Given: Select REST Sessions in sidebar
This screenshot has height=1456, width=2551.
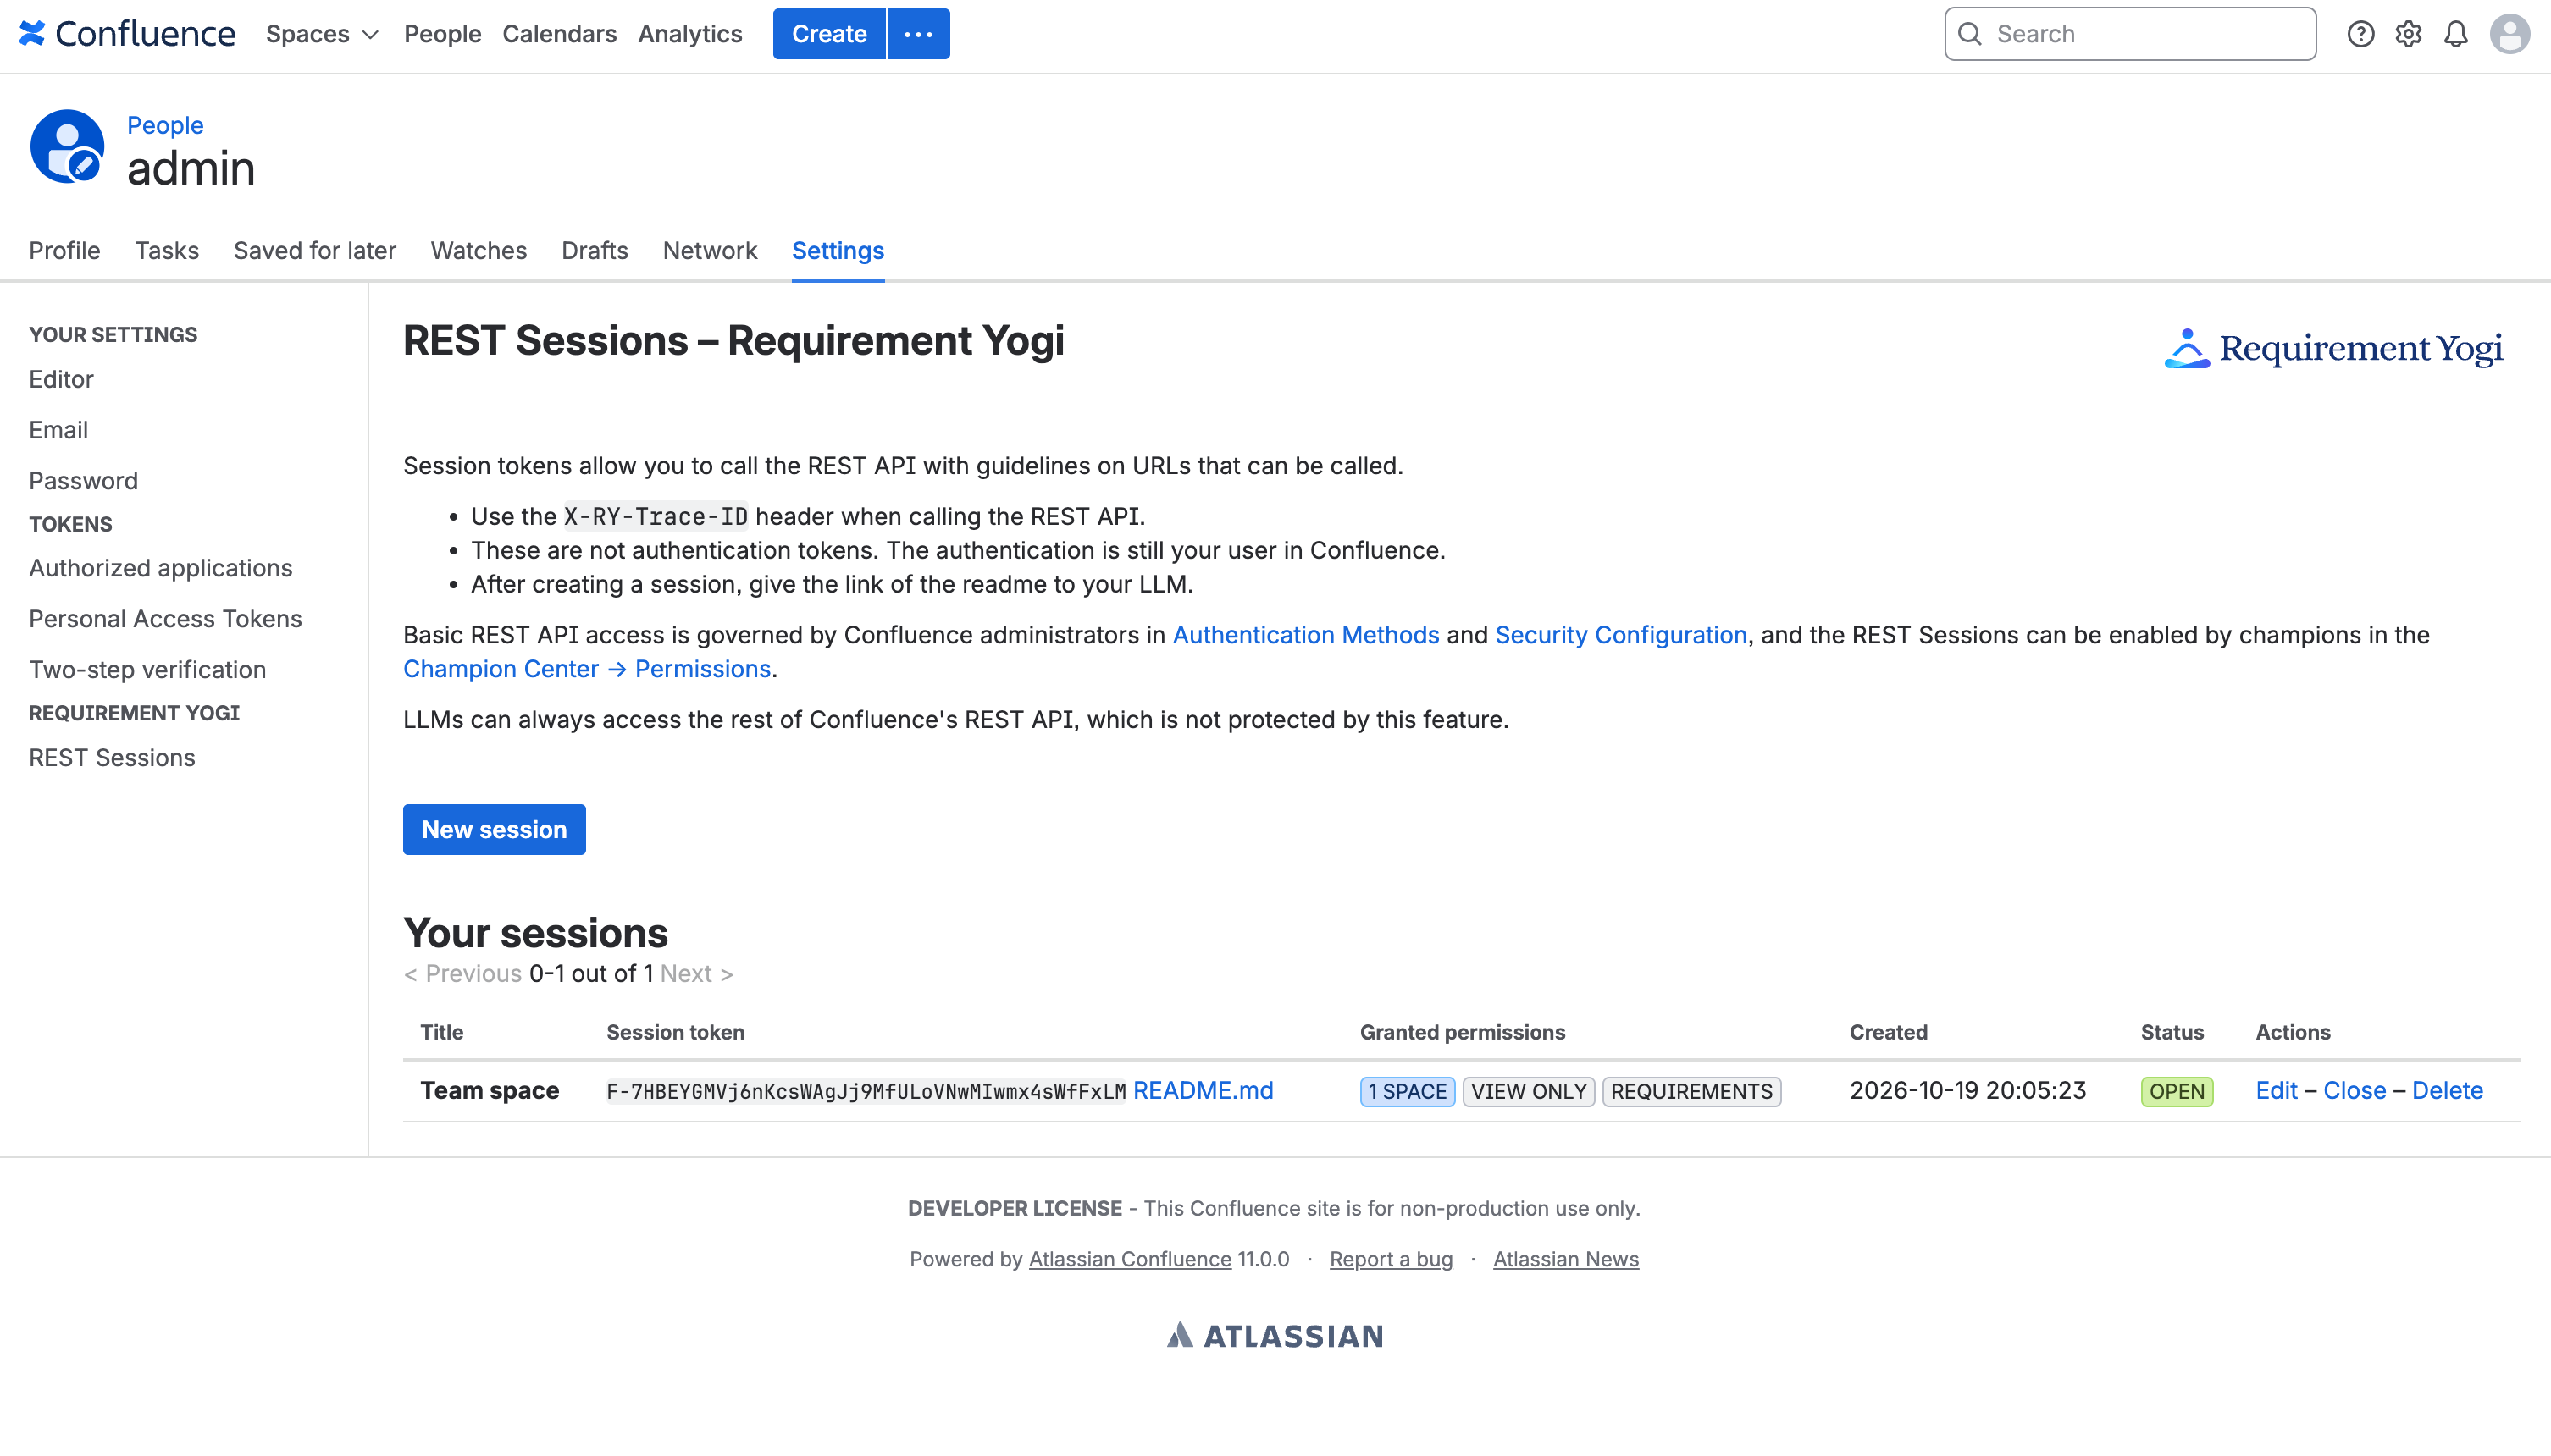Looking at the screenshot, I should pos(112,758).
